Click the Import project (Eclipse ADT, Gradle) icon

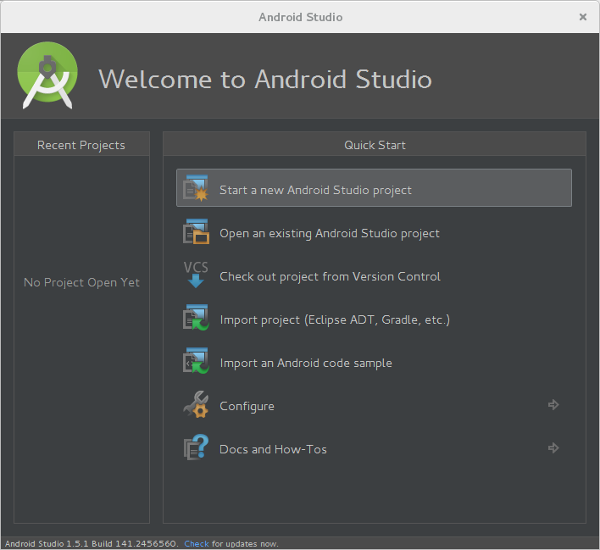coord(196,318)
